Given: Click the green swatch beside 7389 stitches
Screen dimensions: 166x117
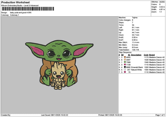Looking at the screenshot, I should tap(125, 62).
